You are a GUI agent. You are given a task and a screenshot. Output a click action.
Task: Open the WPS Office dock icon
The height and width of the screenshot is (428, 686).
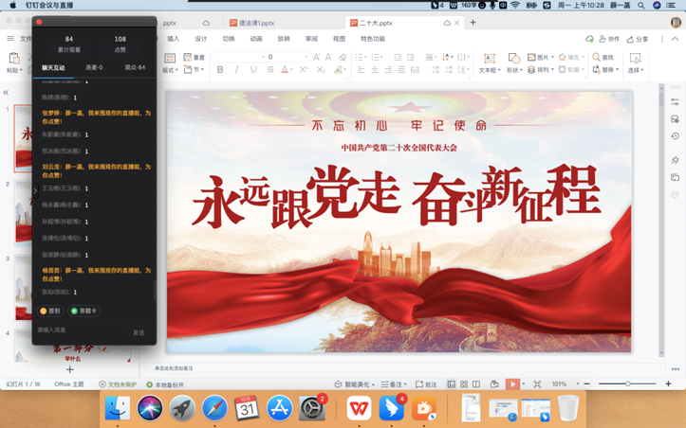coord(359,408)
